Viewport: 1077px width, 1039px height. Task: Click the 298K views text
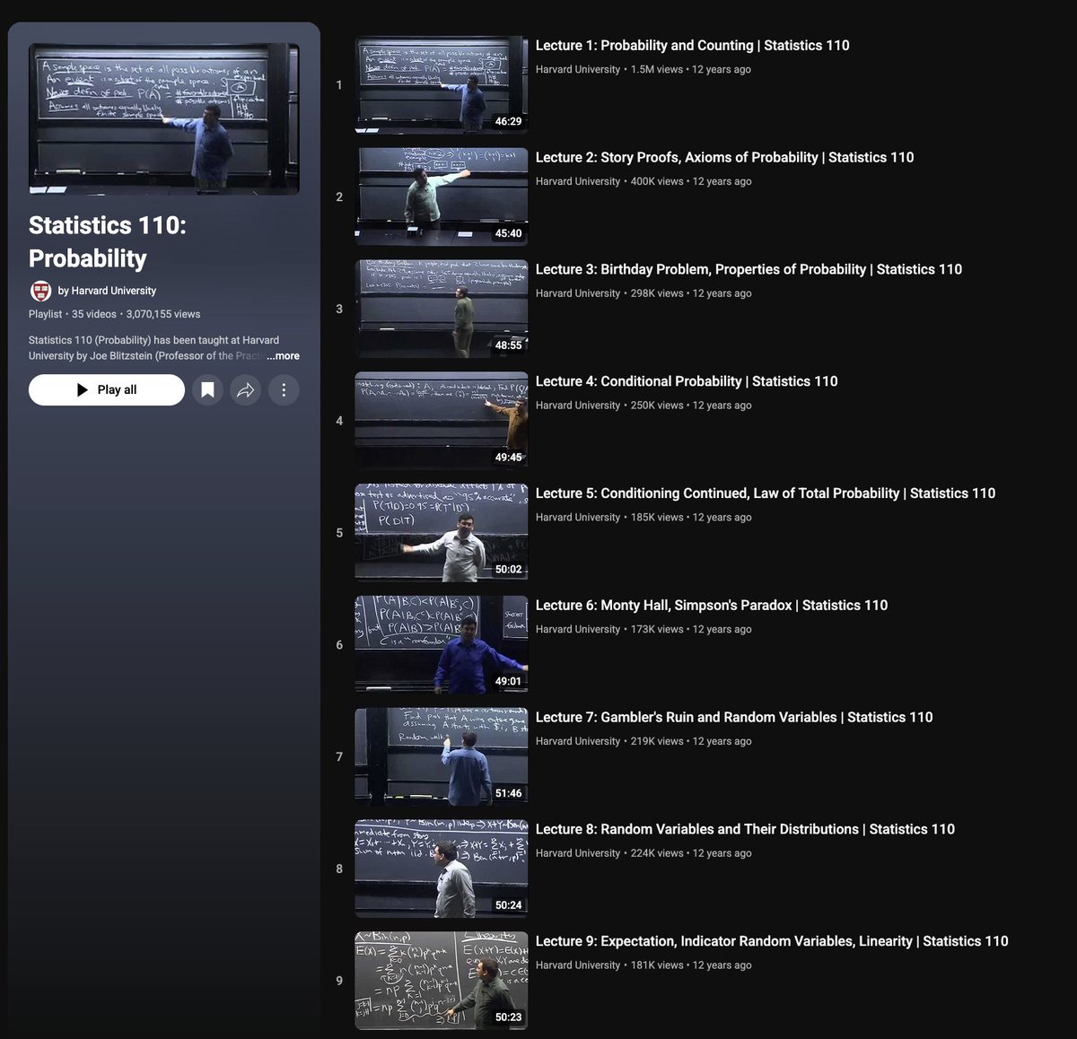coord(657,293)
